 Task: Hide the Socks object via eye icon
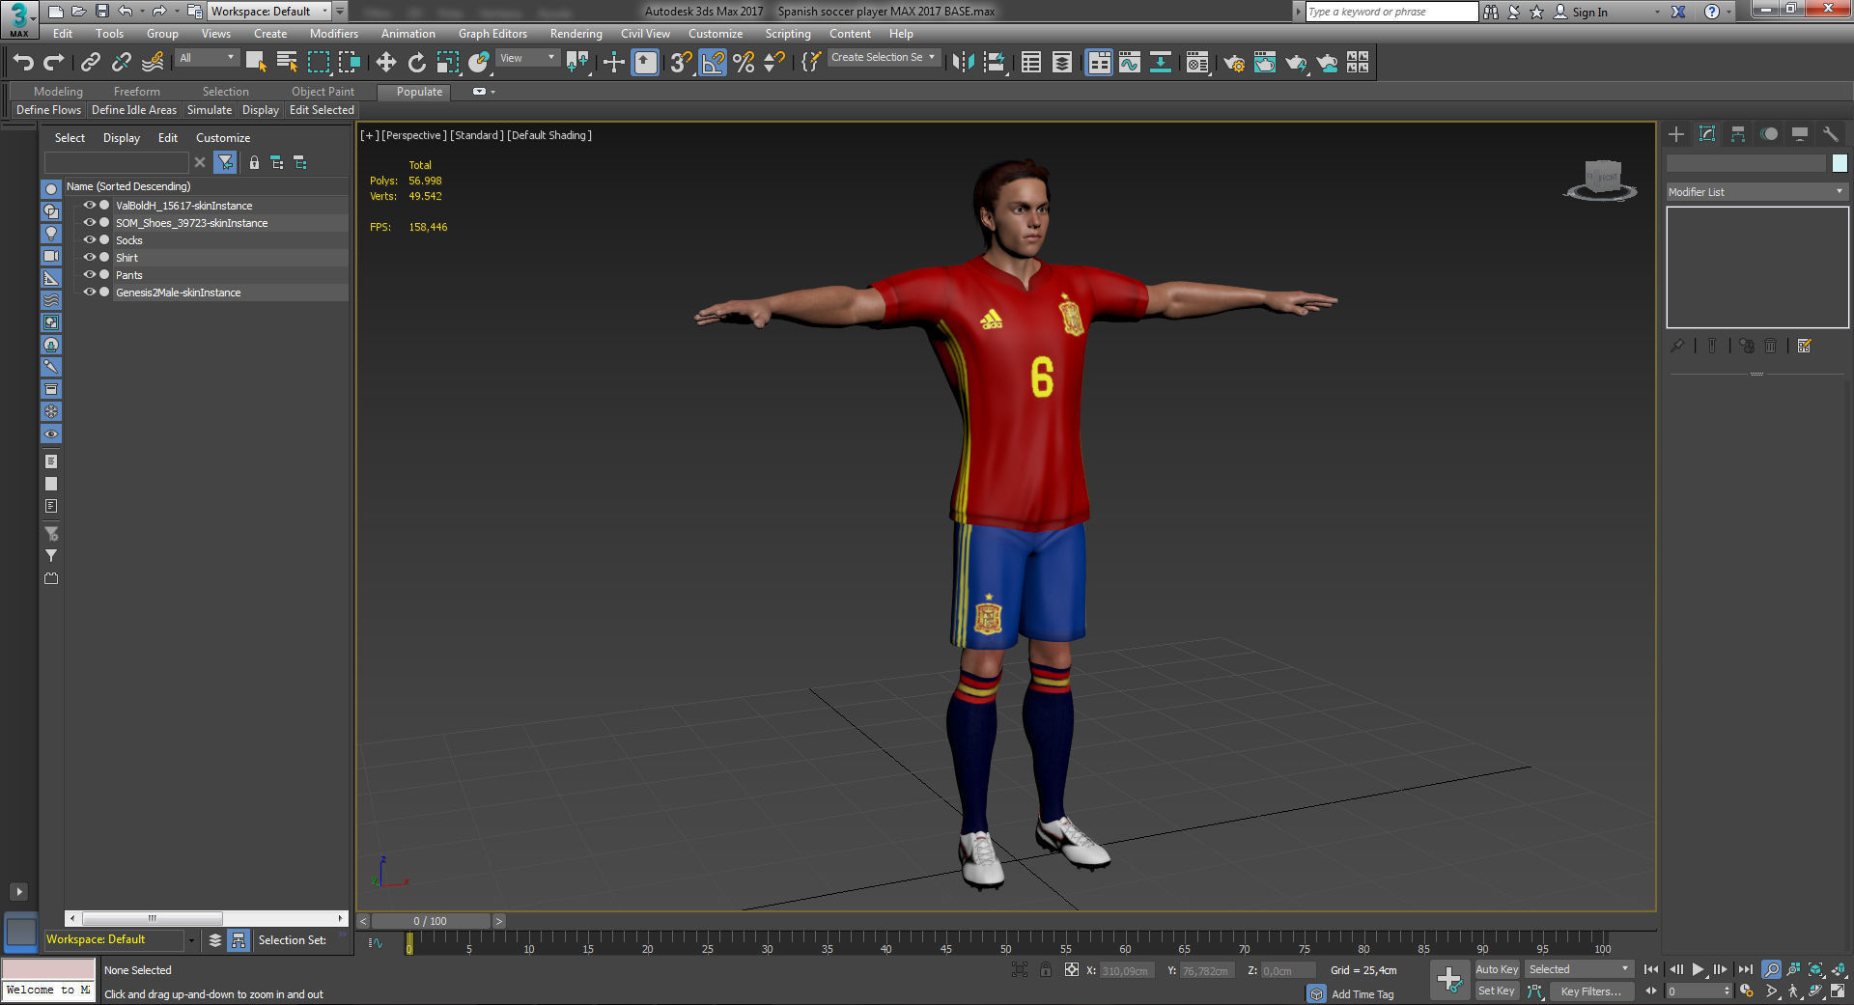(x=89, y=240)
